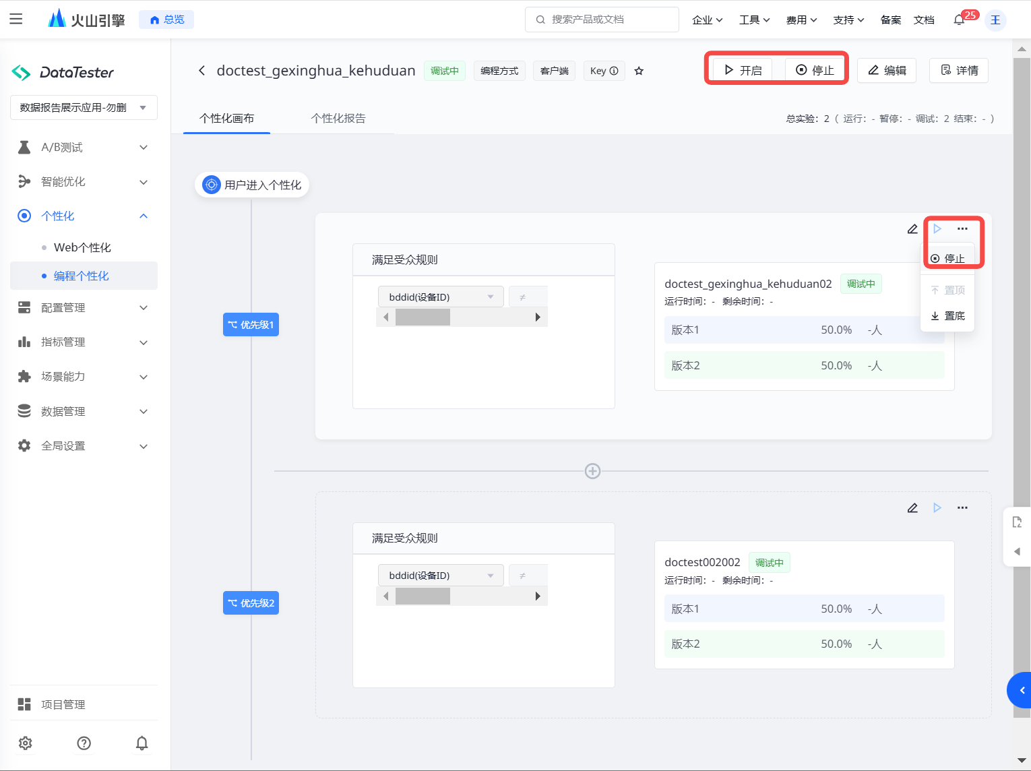Viewport: 1031px width, 771px height.
Task: Click the Volcano Engine logo
Action: (x=86, y=19)
